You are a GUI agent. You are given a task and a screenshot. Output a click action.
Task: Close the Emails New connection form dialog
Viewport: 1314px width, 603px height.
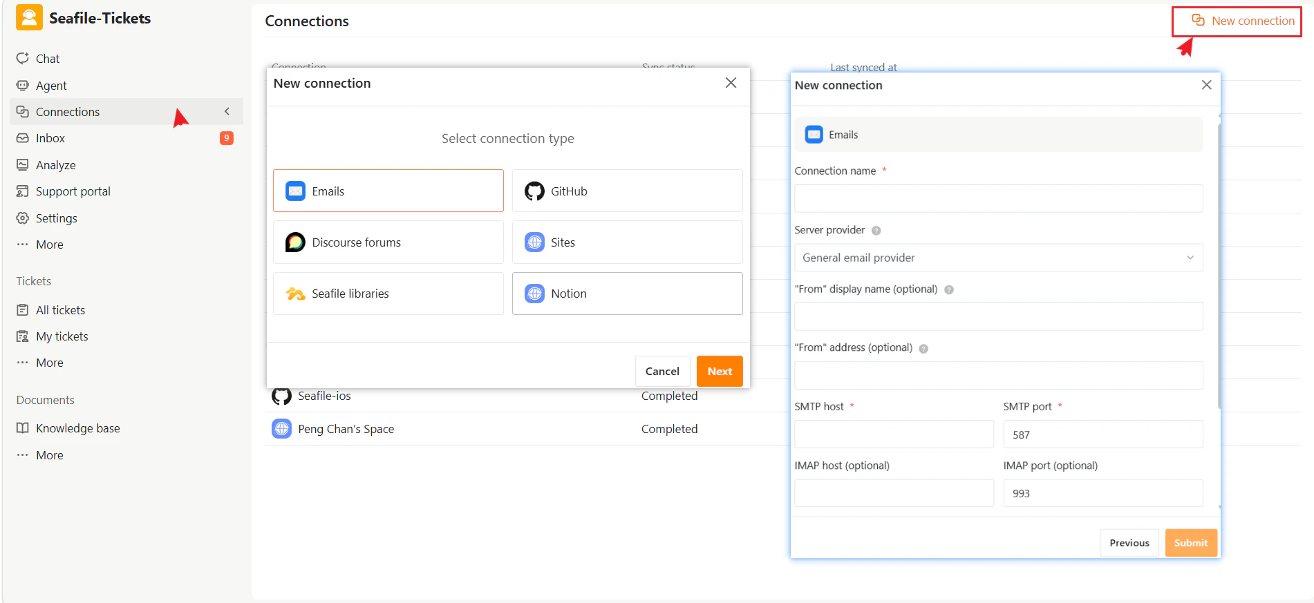tap(1206, 85)
